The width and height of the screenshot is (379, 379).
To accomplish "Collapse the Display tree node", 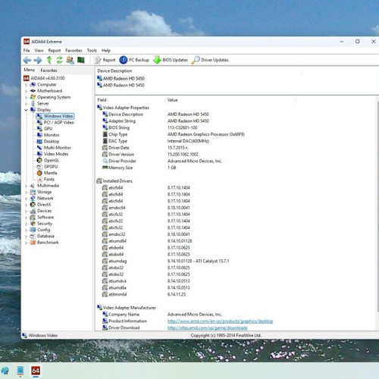I will pyautogui.click(x=26, y=110).
